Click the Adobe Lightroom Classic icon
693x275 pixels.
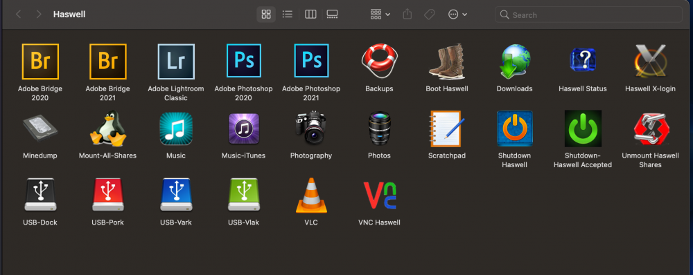[x=176, y=61]
